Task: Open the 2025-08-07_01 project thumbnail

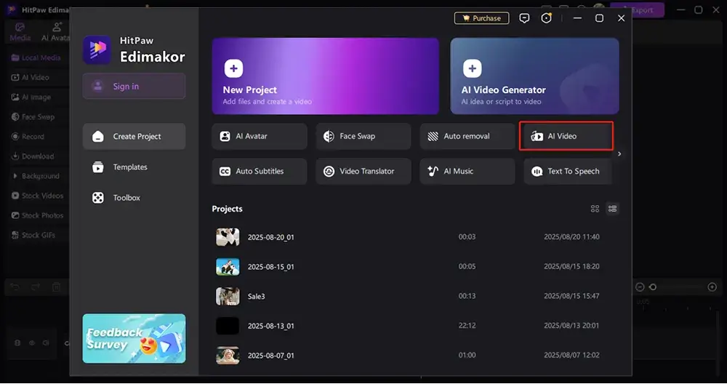Action: (x=228, y=356)
